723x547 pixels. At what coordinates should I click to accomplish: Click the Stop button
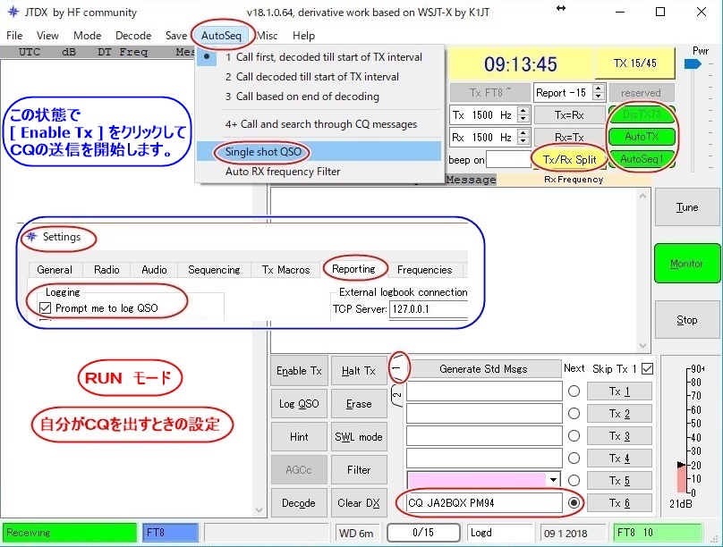coord(687,320)
